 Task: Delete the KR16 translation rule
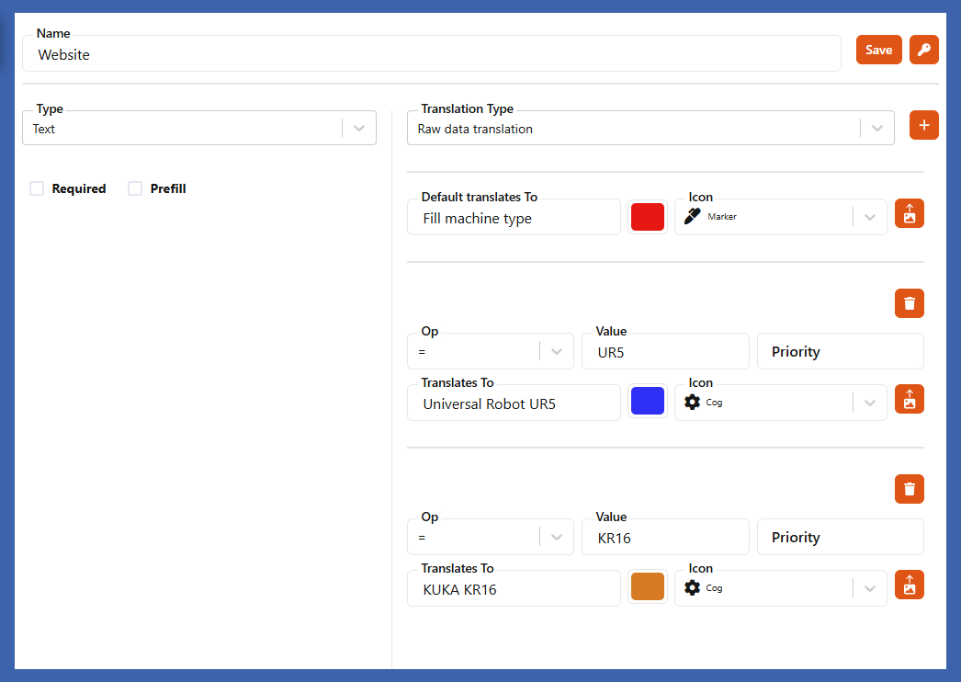(x=909, y=489)
